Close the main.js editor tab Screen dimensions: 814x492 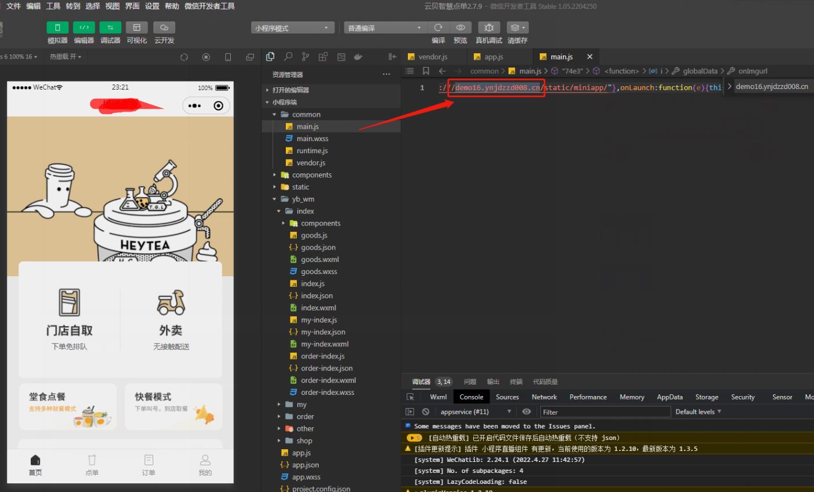(590, 57)
